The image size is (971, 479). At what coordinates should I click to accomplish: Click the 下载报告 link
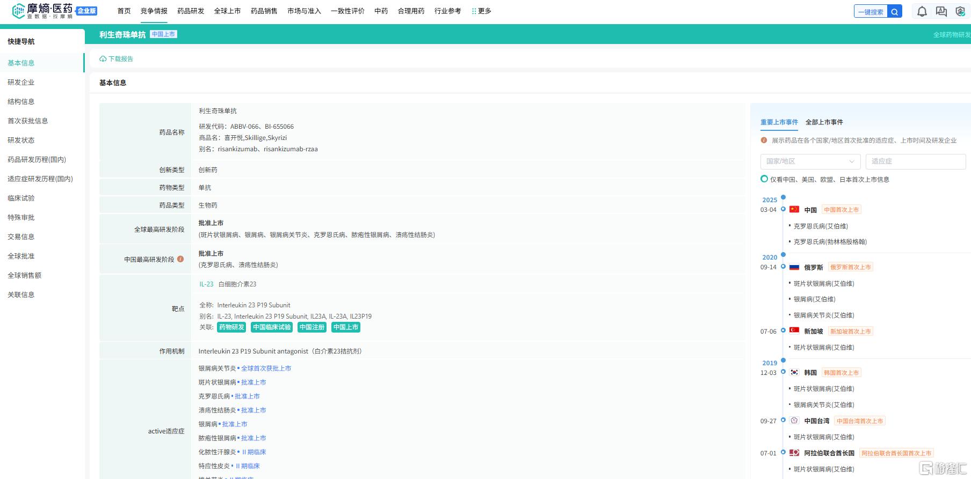pyautogui.click(x=121, y=59)
